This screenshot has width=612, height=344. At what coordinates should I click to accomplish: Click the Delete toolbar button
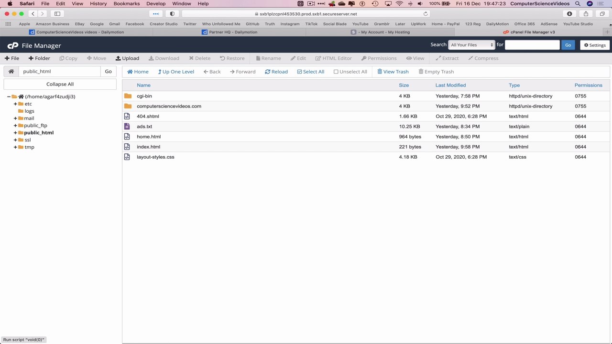click(x=199, y=58)
